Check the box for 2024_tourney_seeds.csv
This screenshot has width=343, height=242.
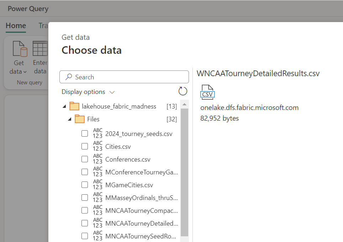click(84, 133)
